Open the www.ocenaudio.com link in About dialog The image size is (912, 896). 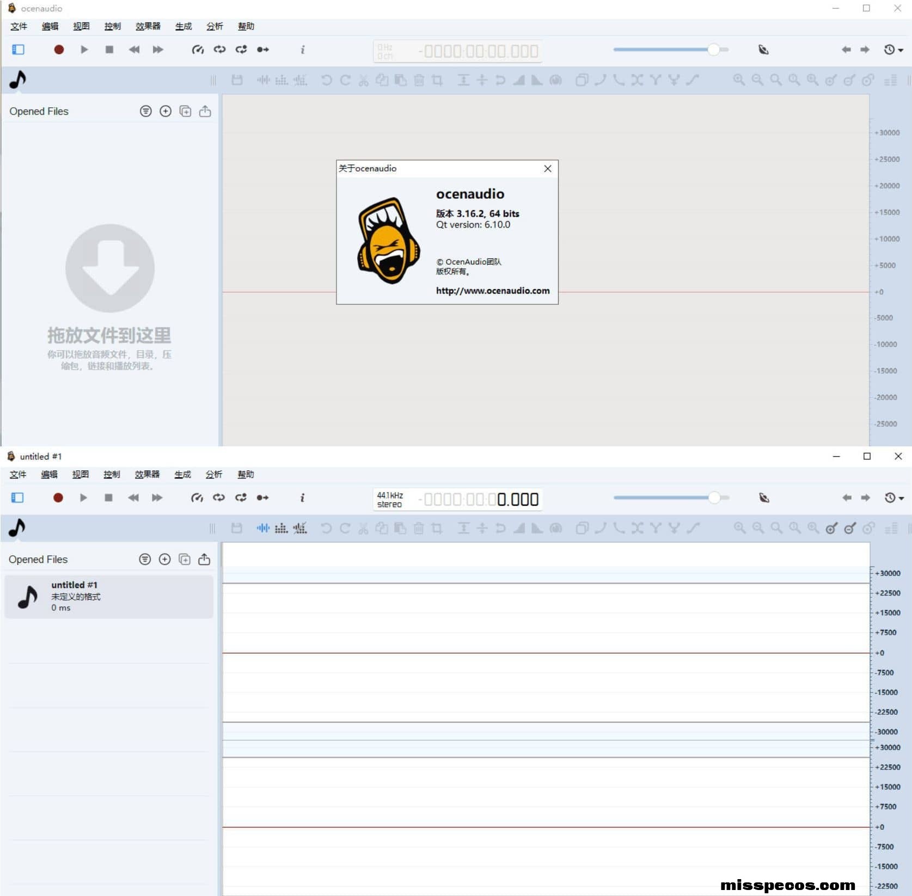click(x=492, y=291)
